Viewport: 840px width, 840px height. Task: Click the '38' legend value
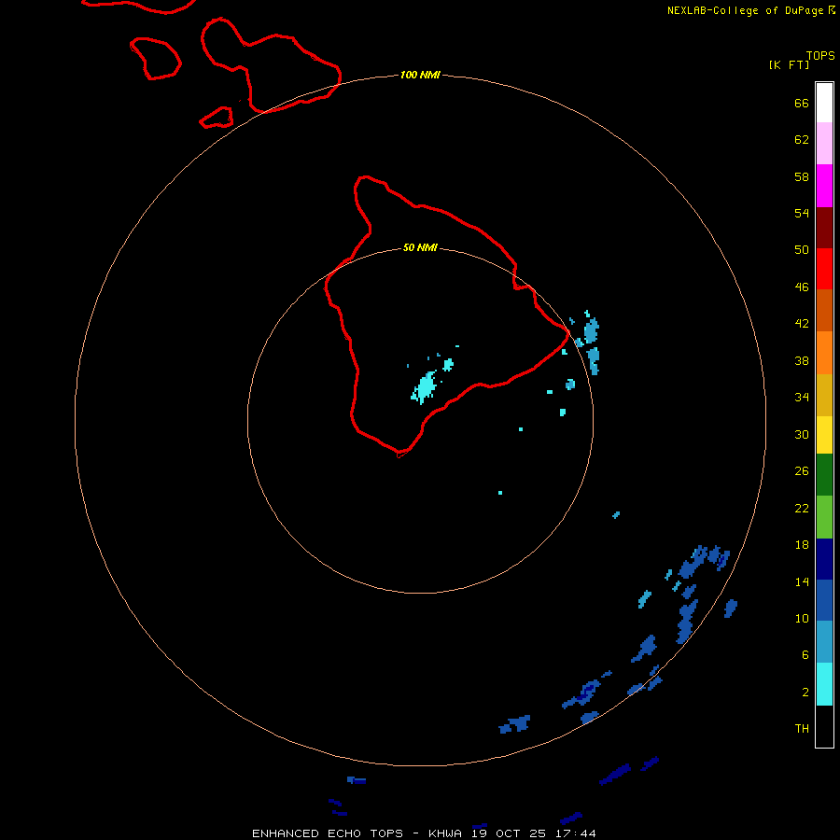click(802, 360)
